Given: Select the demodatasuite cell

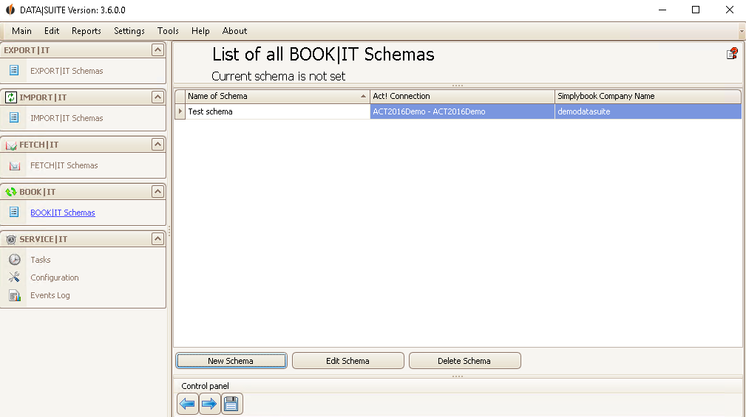Looking at the screenshot, I should tap(648, 111).
